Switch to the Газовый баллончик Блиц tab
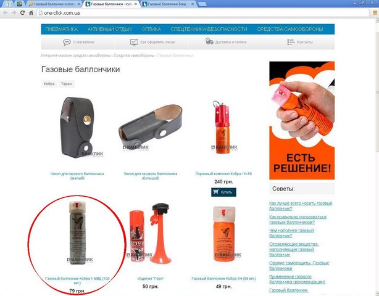This screenshot has height=296, width=379. pos(167,4)
